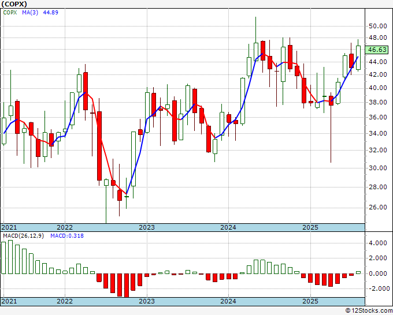The height and width of the screenshot is (315, 393).
Task: Click 2023 on the price chart timeline
Action: pos(147,227)
